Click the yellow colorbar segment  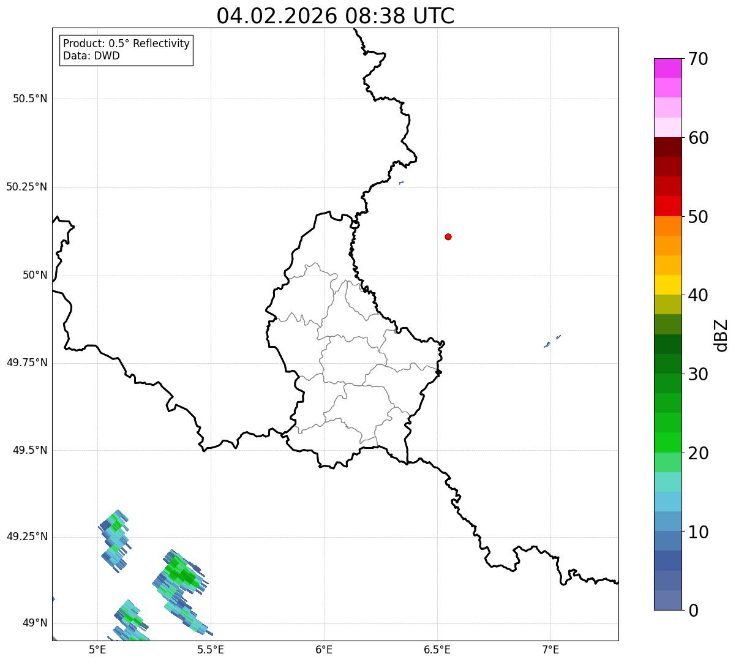(667, 285)
